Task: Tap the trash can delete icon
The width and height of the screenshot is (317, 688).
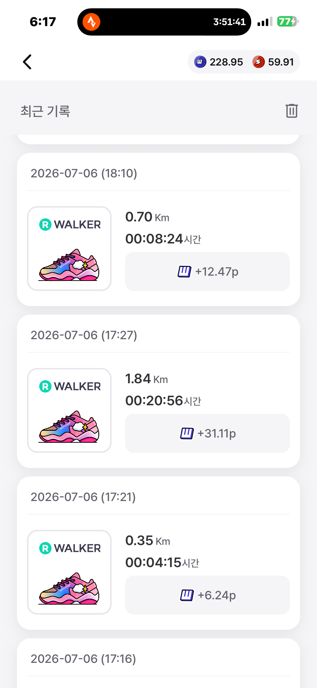Action: (292, 111)
